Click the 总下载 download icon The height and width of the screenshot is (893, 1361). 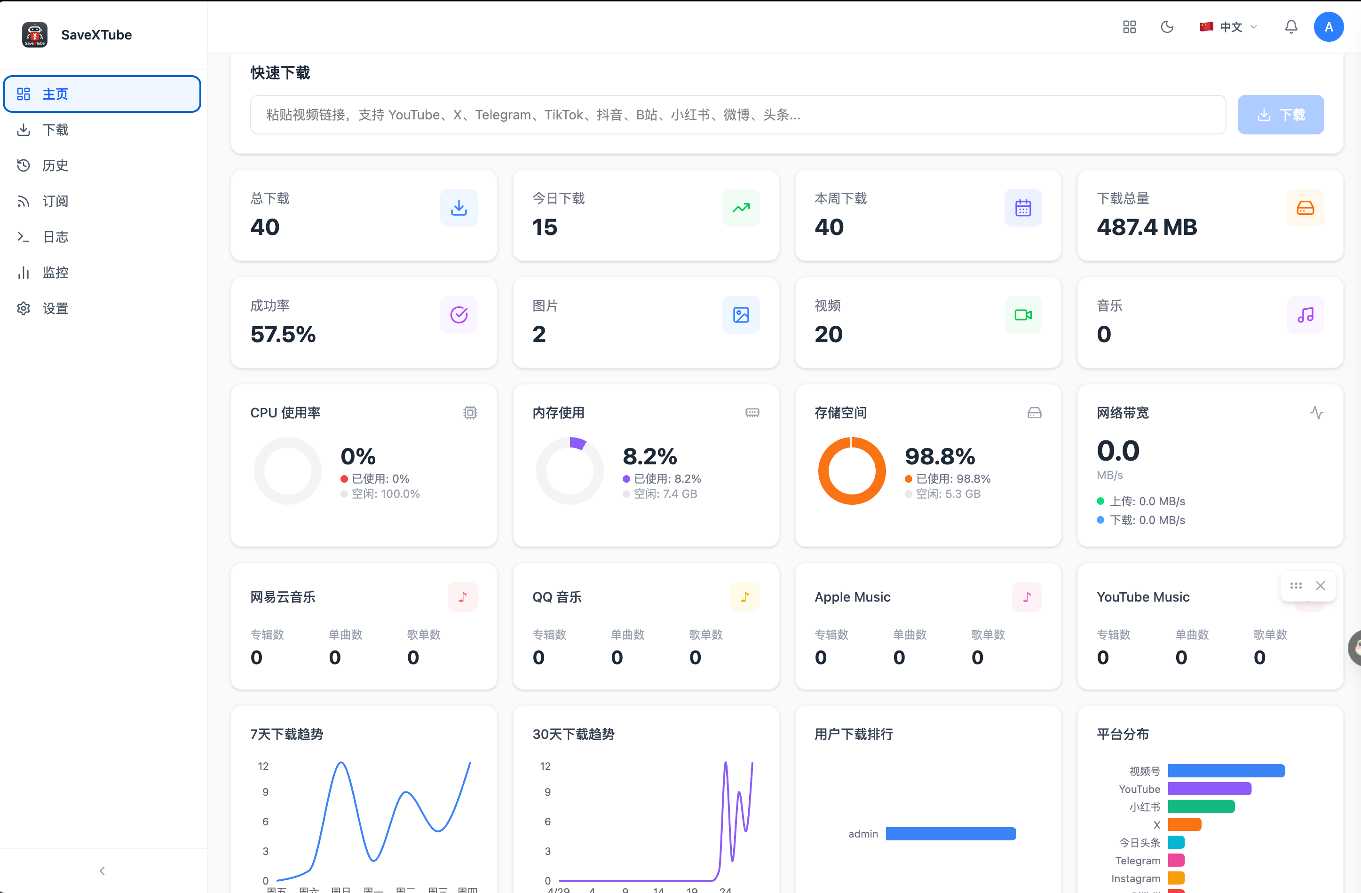(x=459, y=207)
